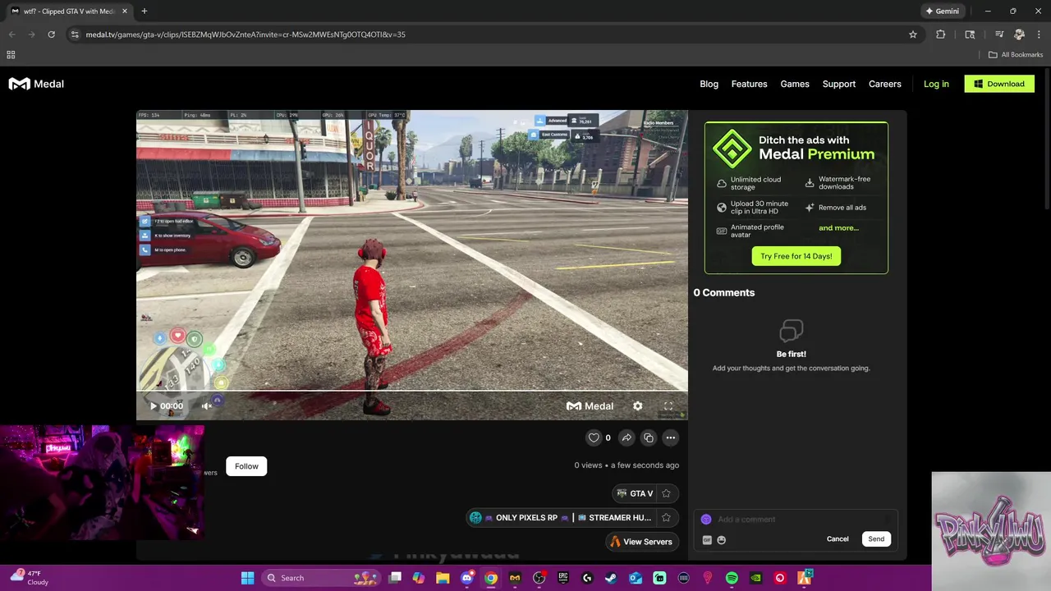This screenshot has width=1051, height=591.
Task: Click View Servers button
Action: (640, 542)
